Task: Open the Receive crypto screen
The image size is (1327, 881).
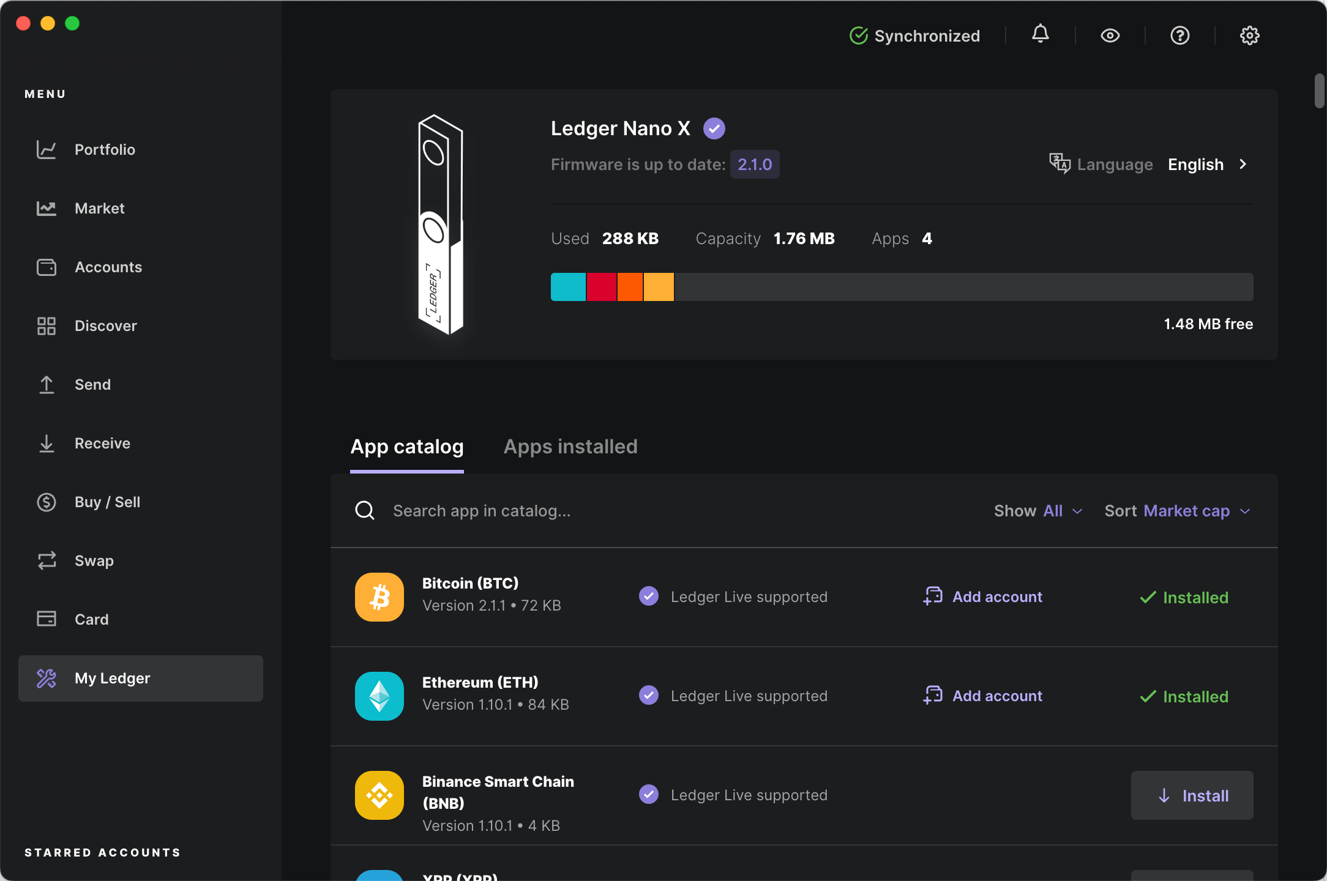Action: 102,443
